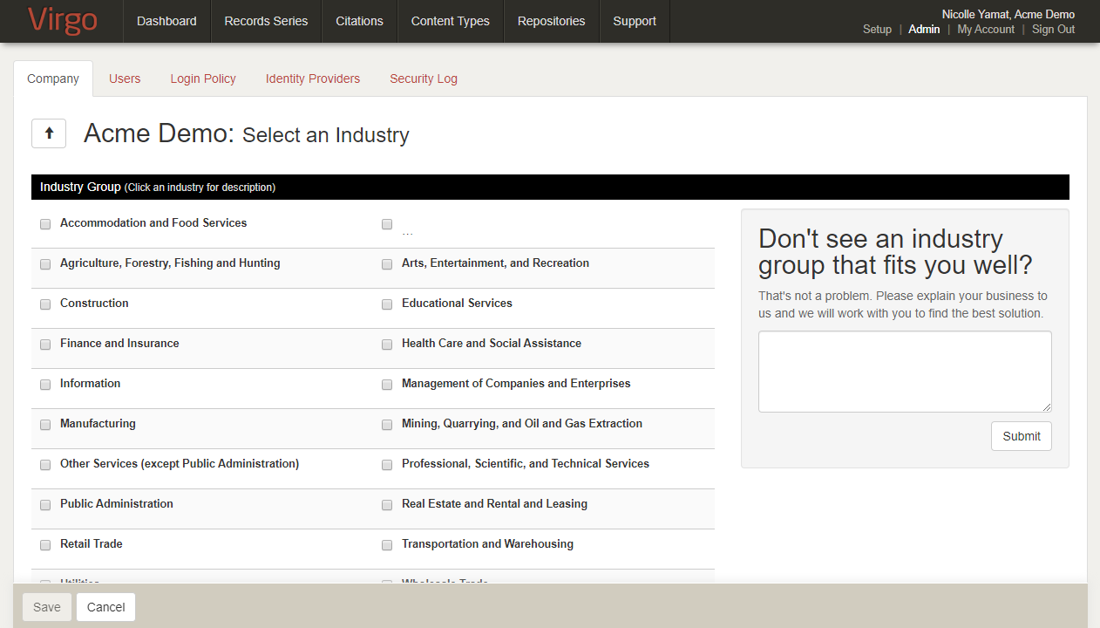Check the Accommodation and Food Services checkbox
Screen dimensions: 1100x628
click(45, 224)
